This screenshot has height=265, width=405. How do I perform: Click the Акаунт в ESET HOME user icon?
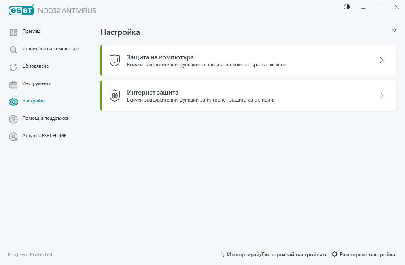(13, 136)
